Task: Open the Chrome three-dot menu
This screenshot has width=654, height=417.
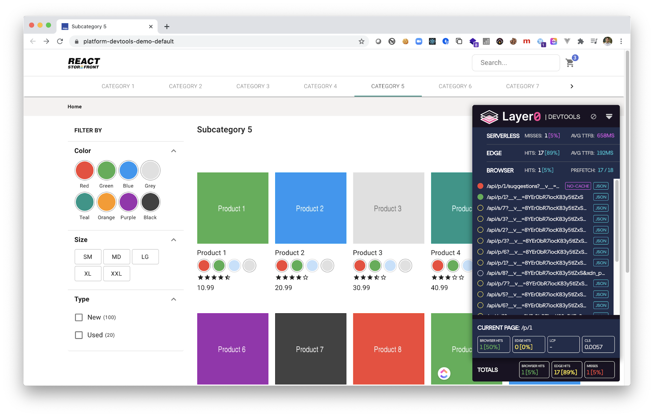Action: pos(621,41)
